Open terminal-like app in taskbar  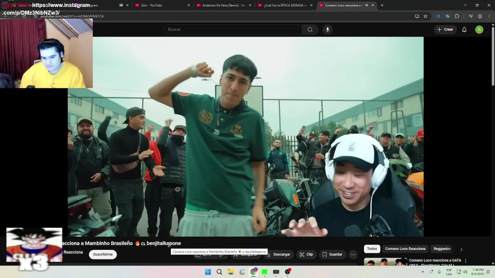tap(276, 272)
